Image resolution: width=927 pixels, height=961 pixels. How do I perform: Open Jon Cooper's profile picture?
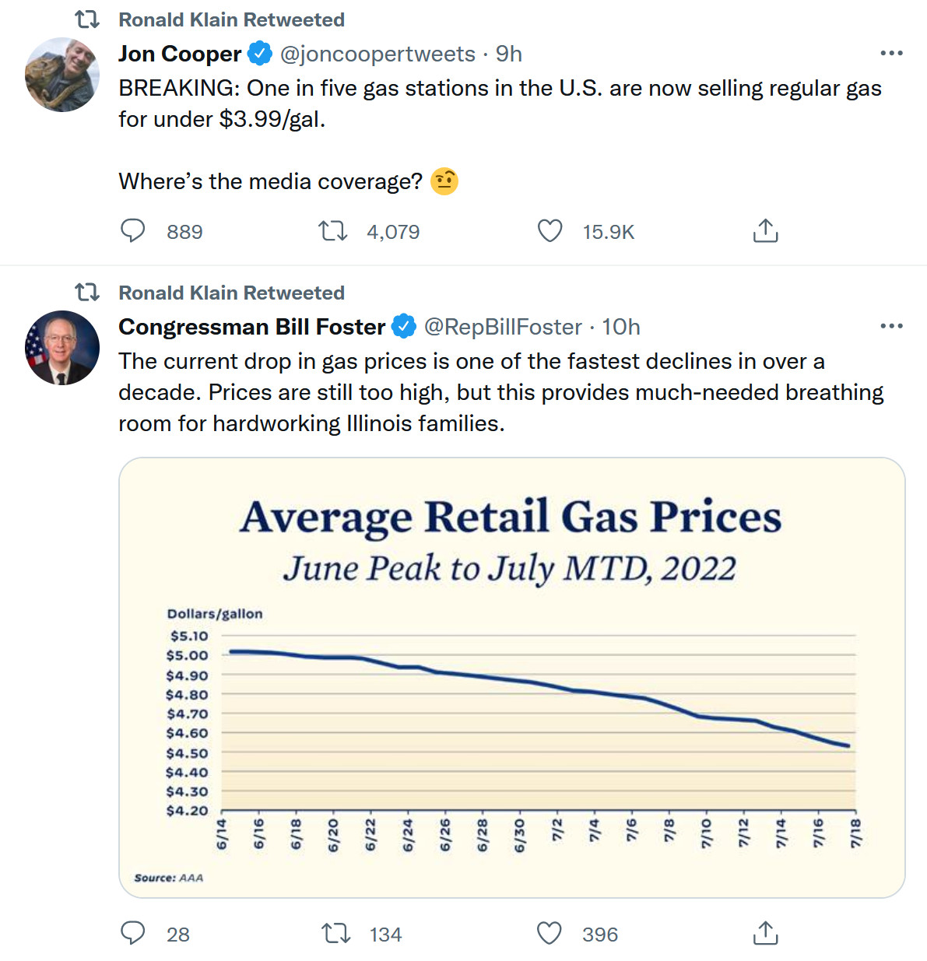tap(62, 75)
